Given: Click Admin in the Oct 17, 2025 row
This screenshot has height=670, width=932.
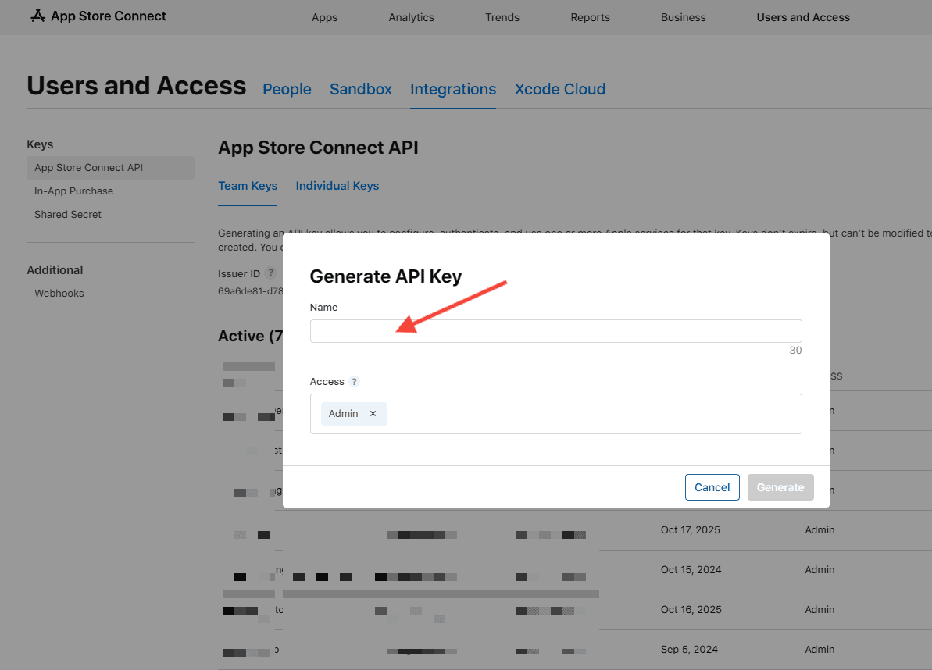Looking at the screenshot, I should coord(820,529).
